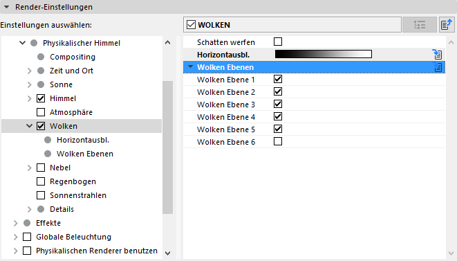Collapse the Physikalischer Himmel tree node
This screenshot has height=261, width=457.
click(22, 43)
